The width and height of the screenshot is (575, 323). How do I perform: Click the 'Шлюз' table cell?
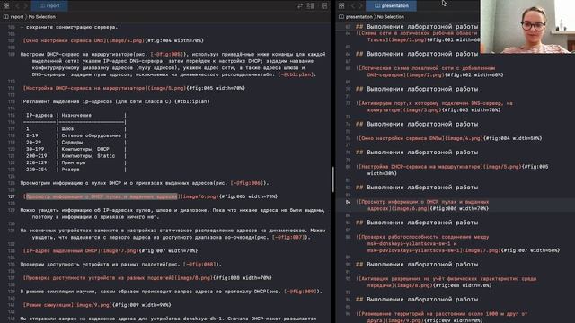pyautogui.click(x=67, y=129)
